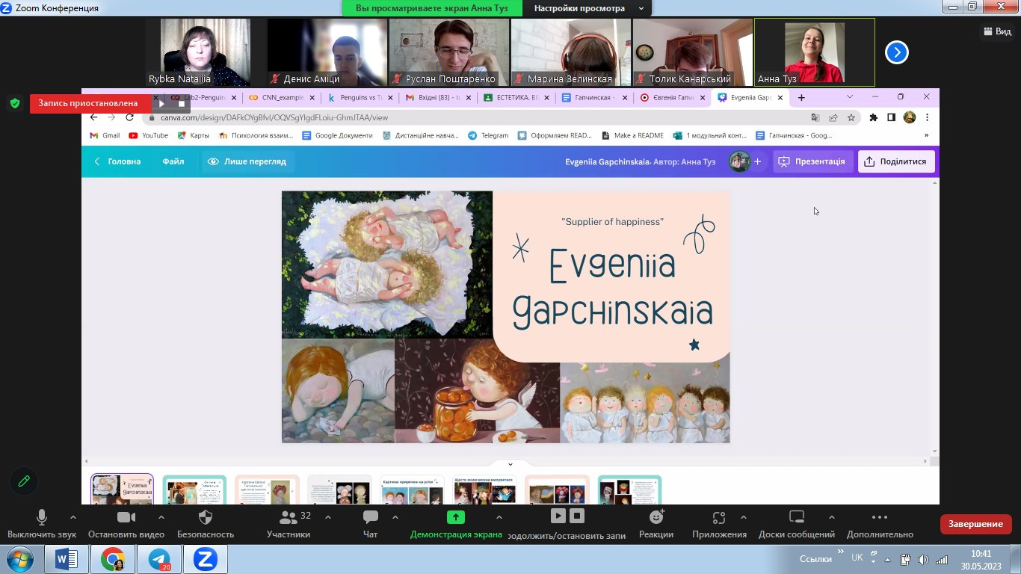Stop the recording with the square button
Screen dimensions: 1021x574
[x=577, y=516]
